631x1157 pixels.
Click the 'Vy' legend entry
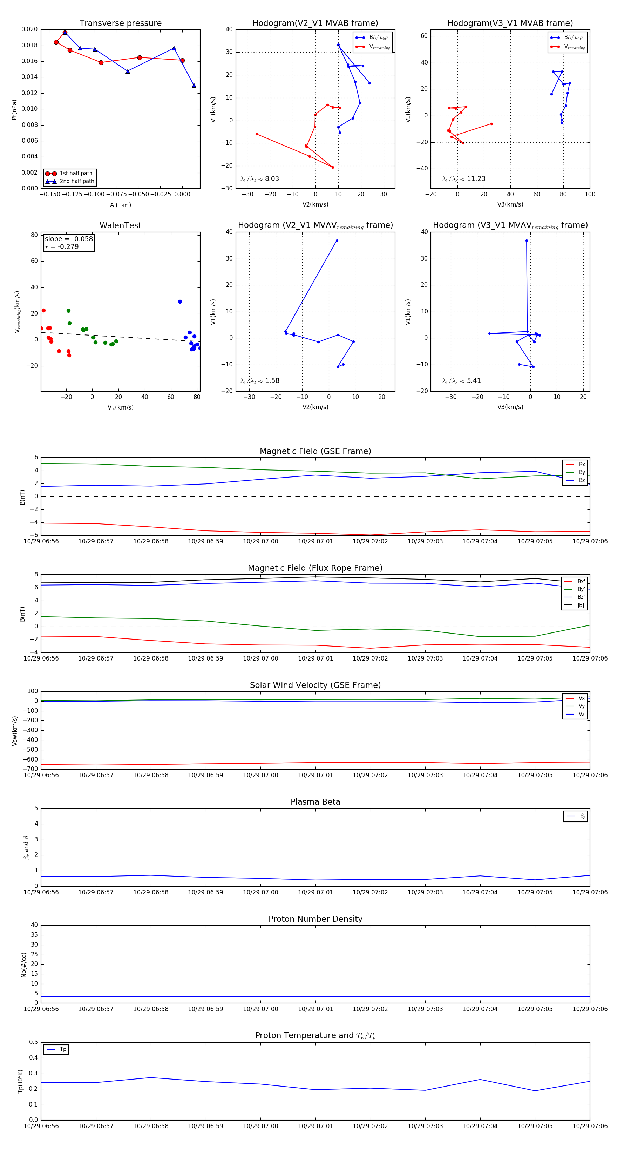575,706
